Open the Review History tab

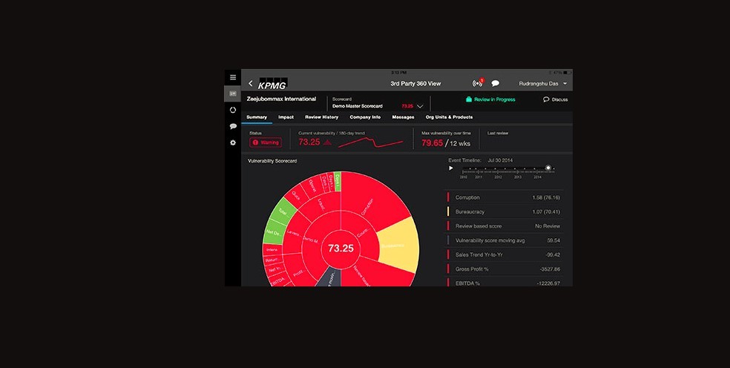click(321, 117)
